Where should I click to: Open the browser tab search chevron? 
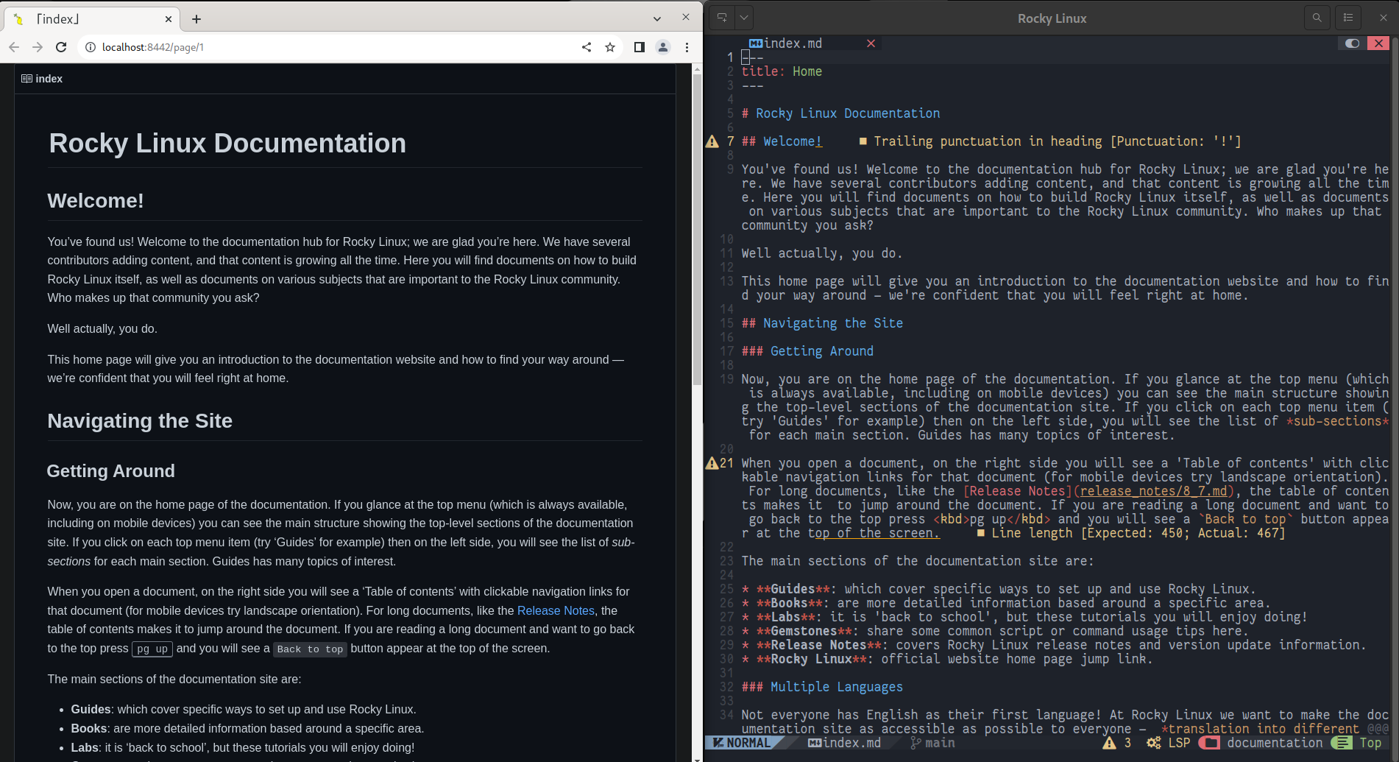coord(656,18)
